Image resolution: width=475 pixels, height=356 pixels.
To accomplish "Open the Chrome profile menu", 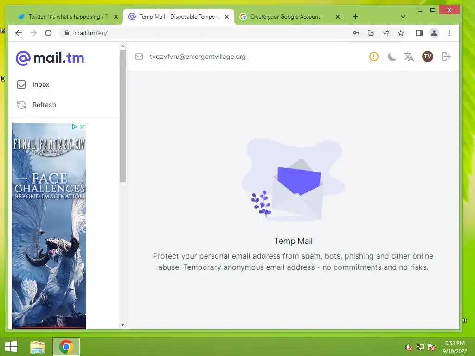I will coord(434,33).
